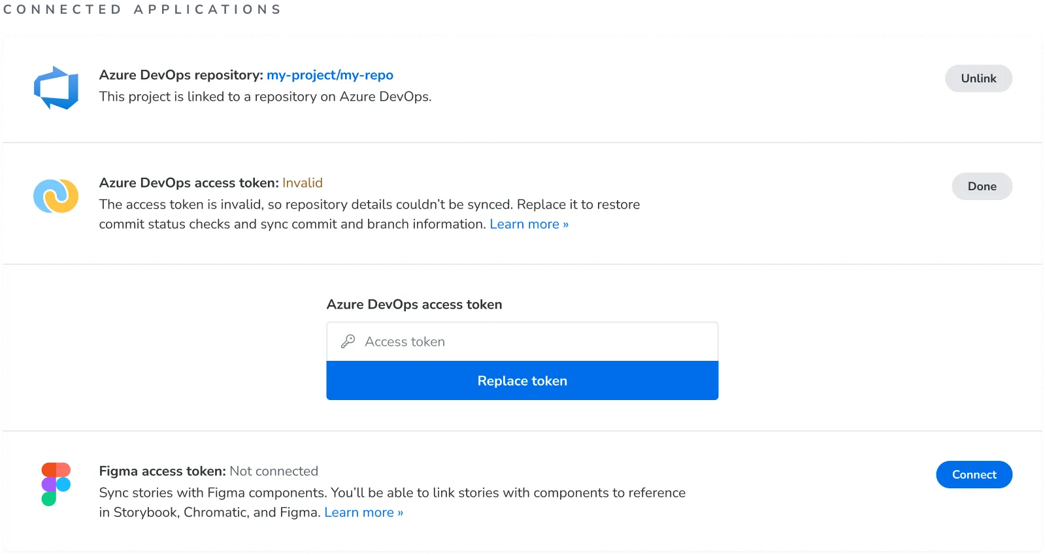Click the Azure DevOps access token form label

pyautogui.click(x=414, y=305)
